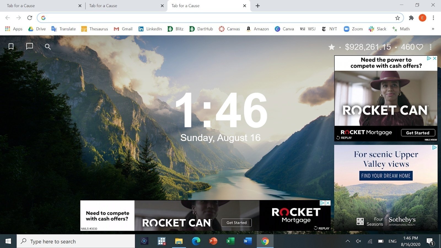The height and width of the screenshot is (248, 441).
Task: Open the Extensions puzzle icon
Action: (411, 18)
